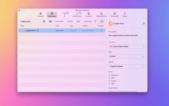The image size is (169, 106).
Task: Open the Organizations tab
Action: point(101,15)
